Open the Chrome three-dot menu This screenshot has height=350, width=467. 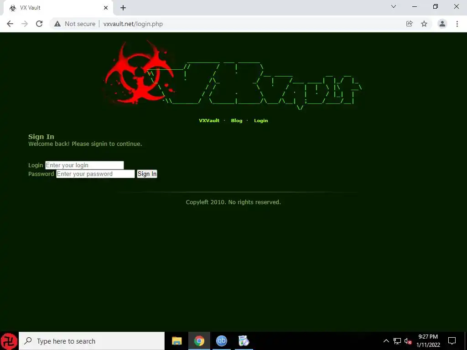click(457, 24)
